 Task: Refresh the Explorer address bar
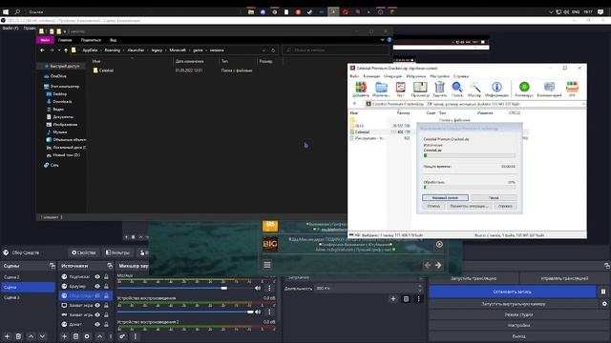click(x=273, y=50)
